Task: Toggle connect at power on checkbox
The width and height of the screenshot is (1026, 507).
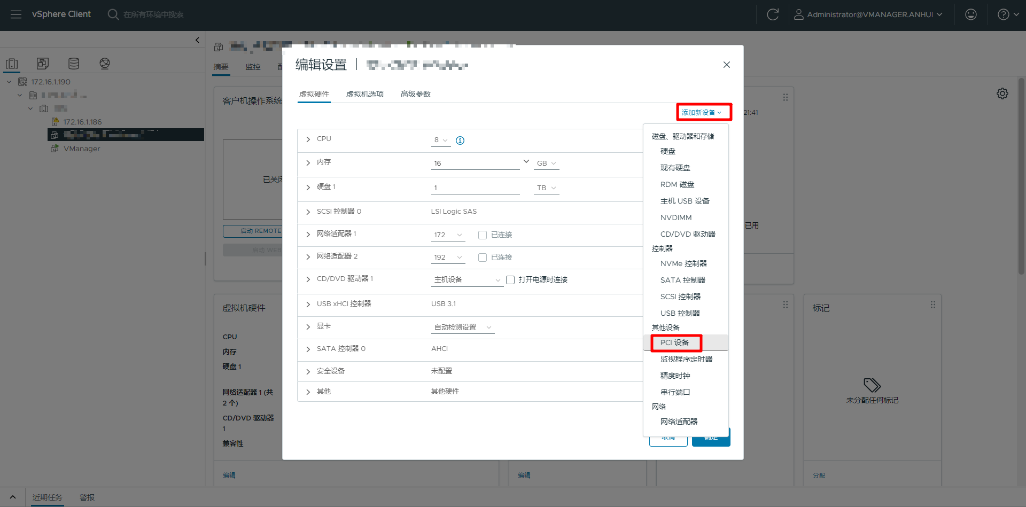Action: pos(510,280)
